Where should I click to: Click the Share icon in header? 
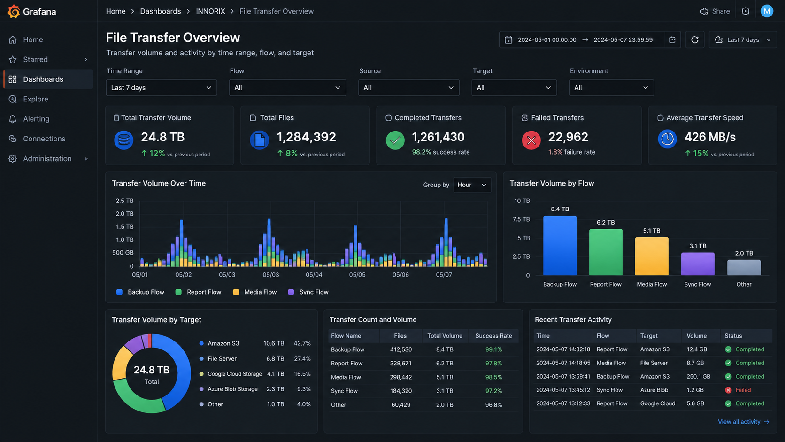704,11
